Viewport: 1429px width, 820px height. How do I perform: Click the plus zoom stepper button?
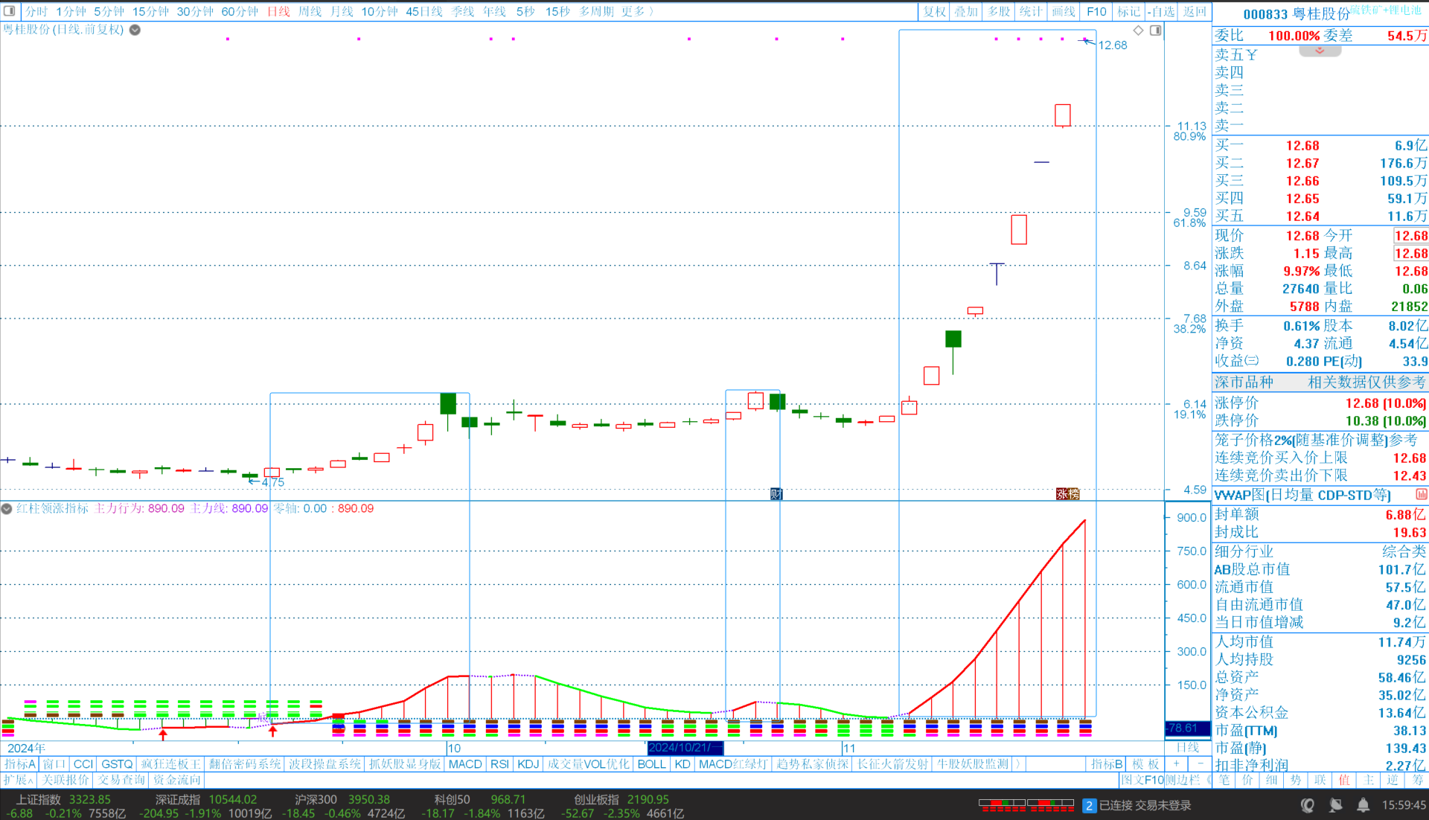coord(1176,764)
